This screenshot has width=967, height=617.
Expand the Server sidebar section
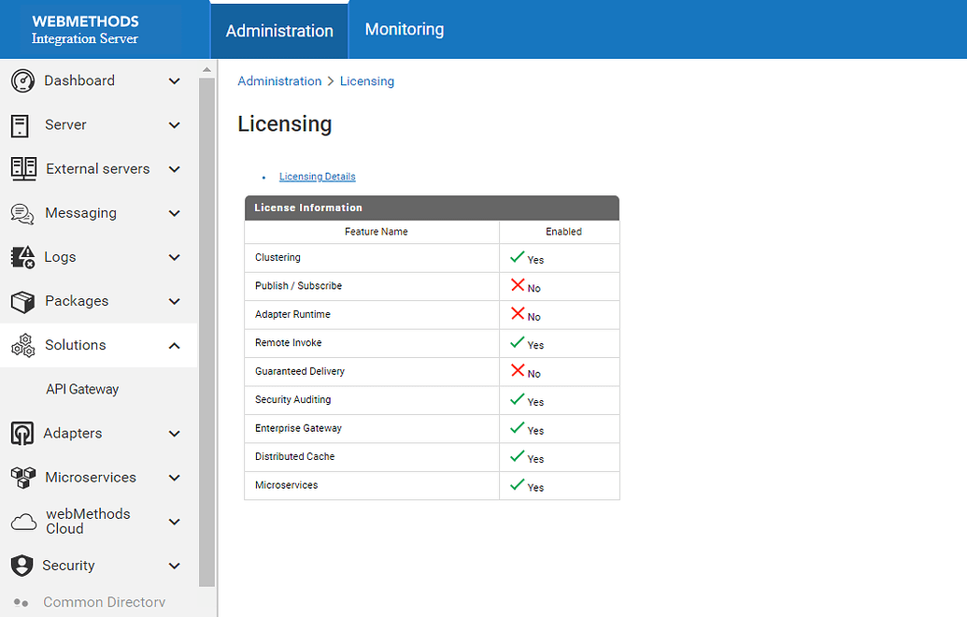click(x=174, y=125)
